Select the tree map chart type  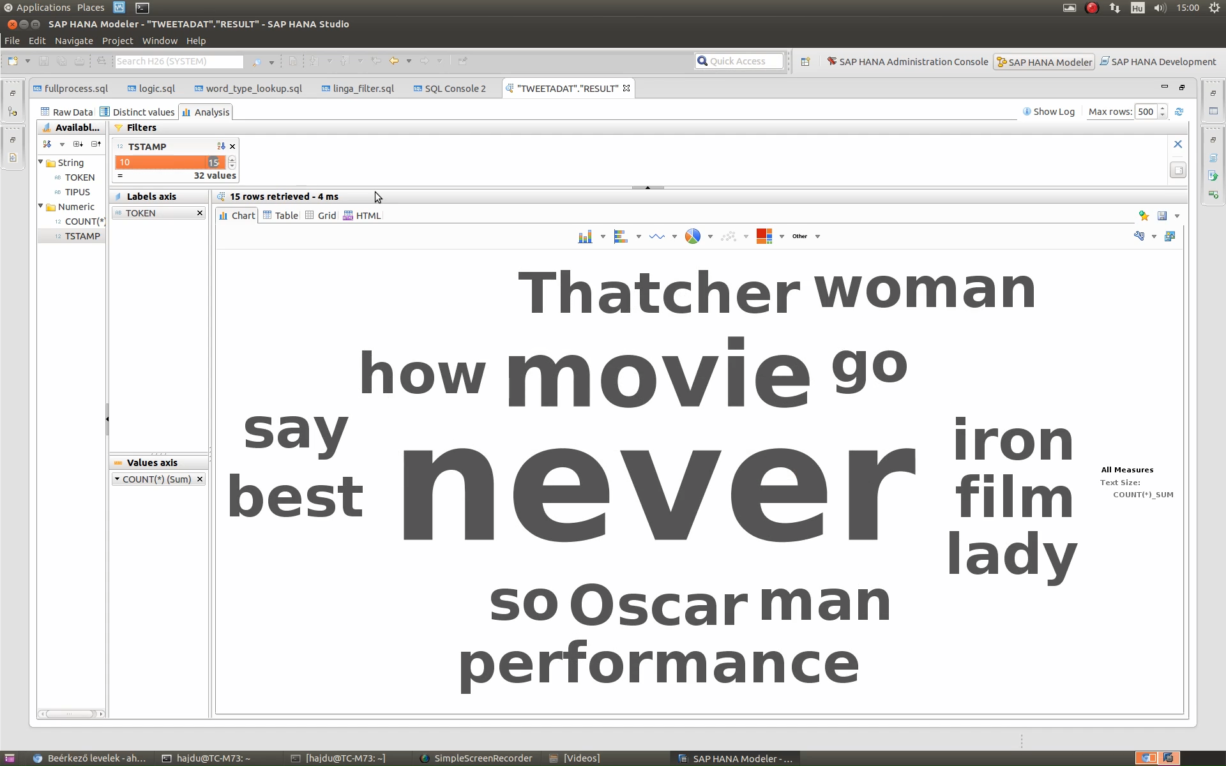[x=764, y=237]
